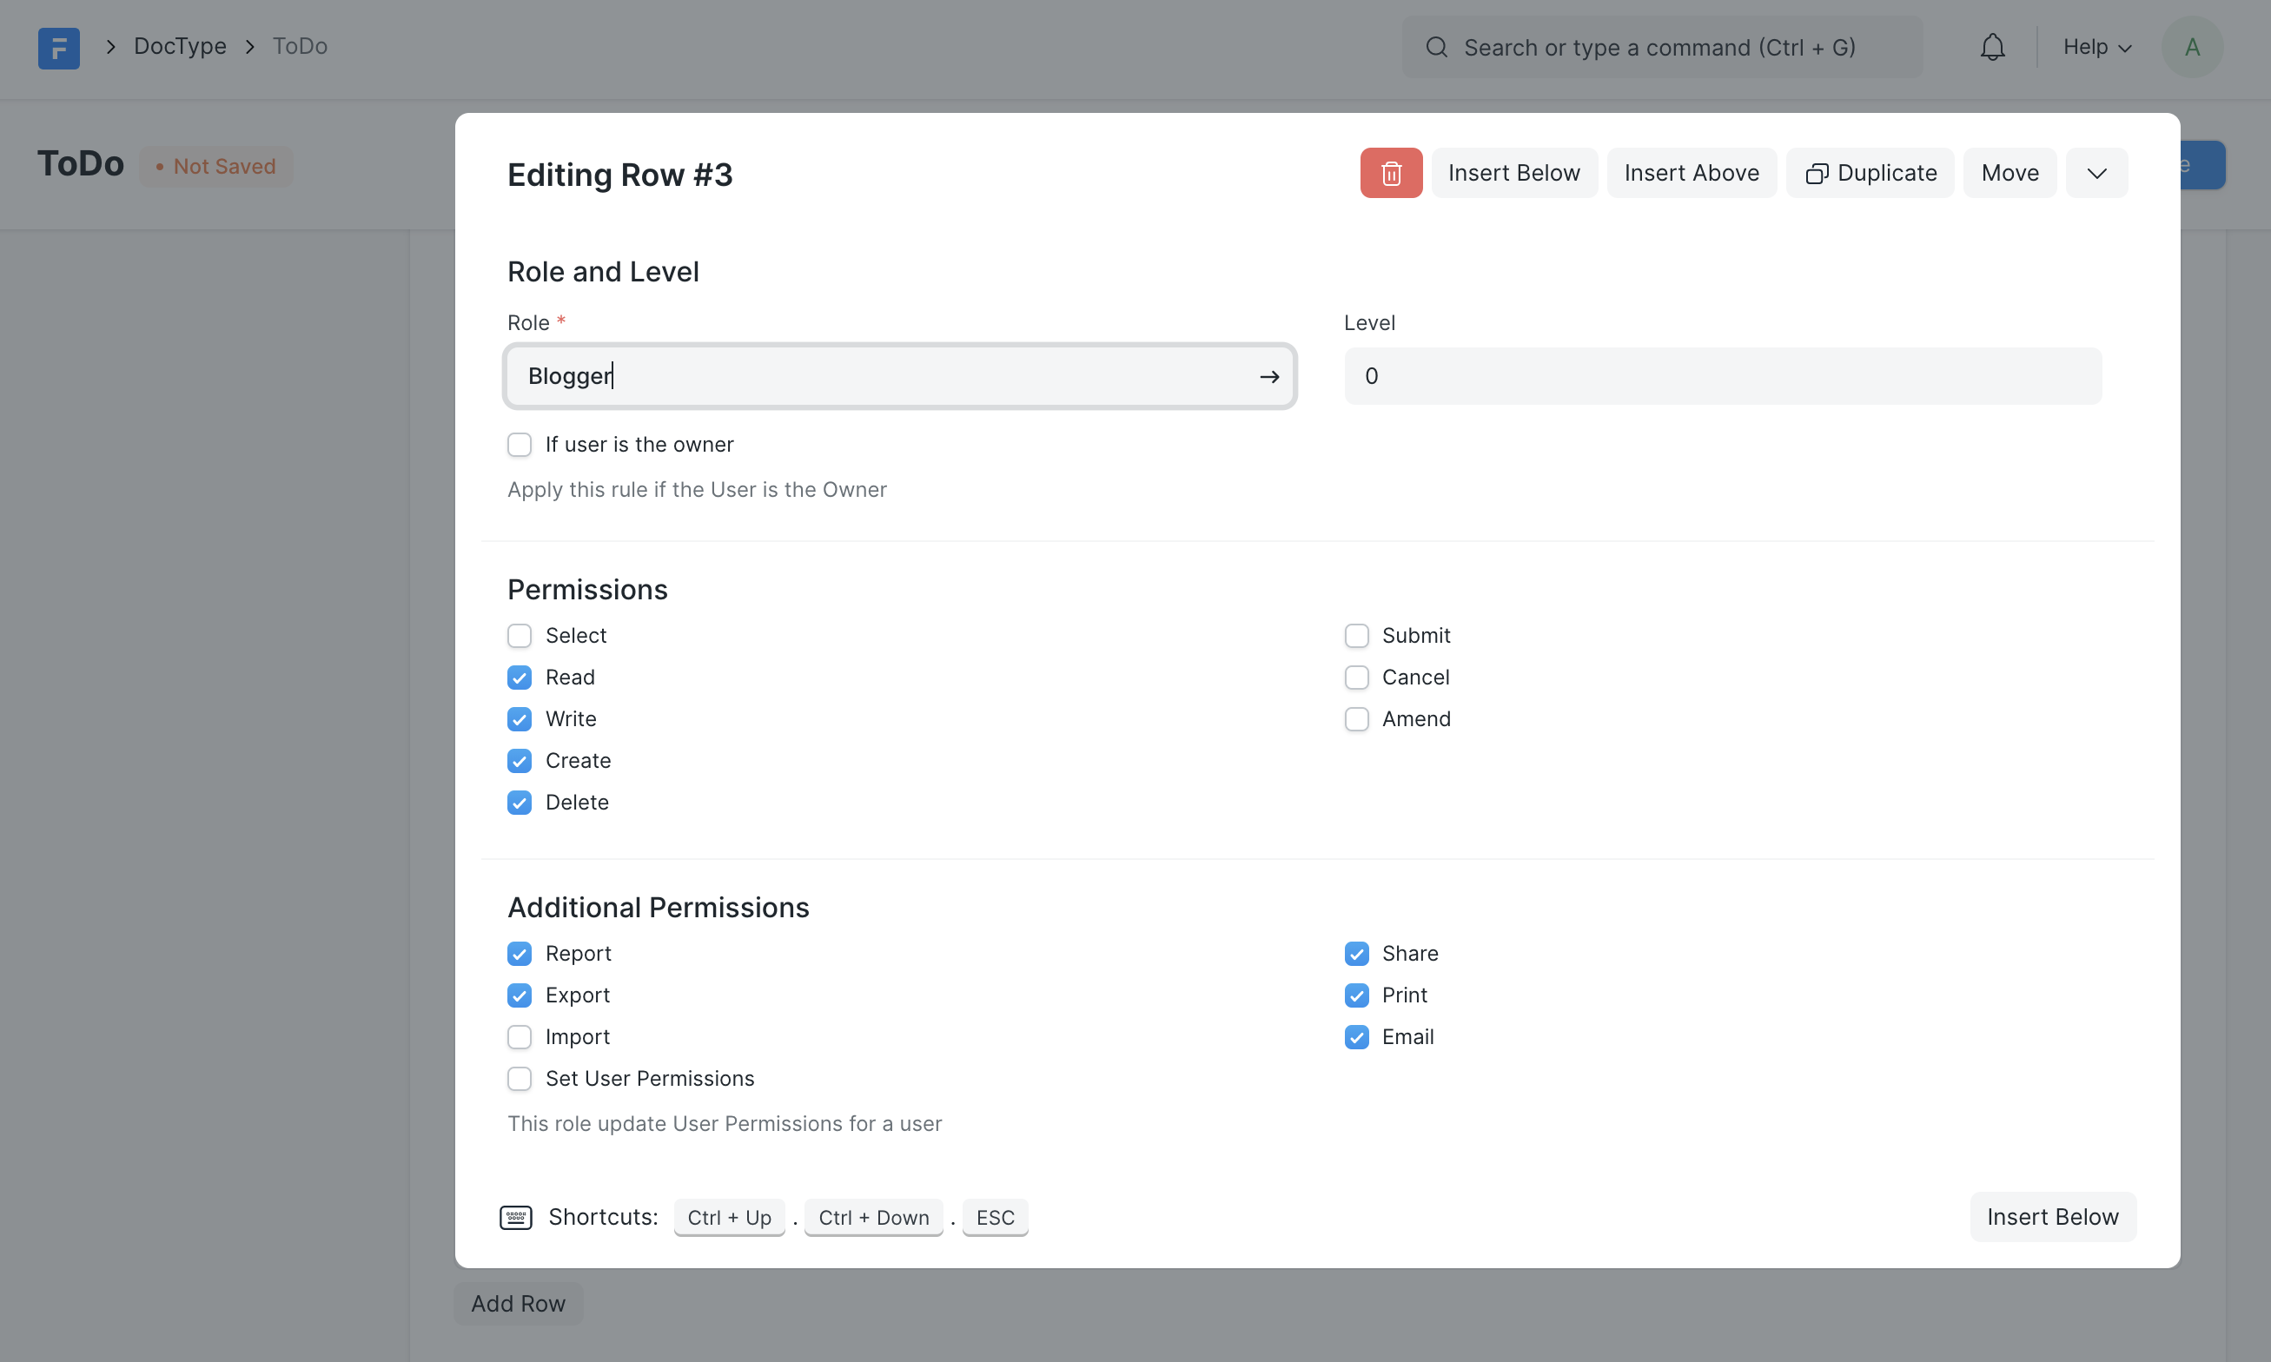Click the Level input field
Viewport: 2271px width, 1362px height.
(x=1720, y=375)
